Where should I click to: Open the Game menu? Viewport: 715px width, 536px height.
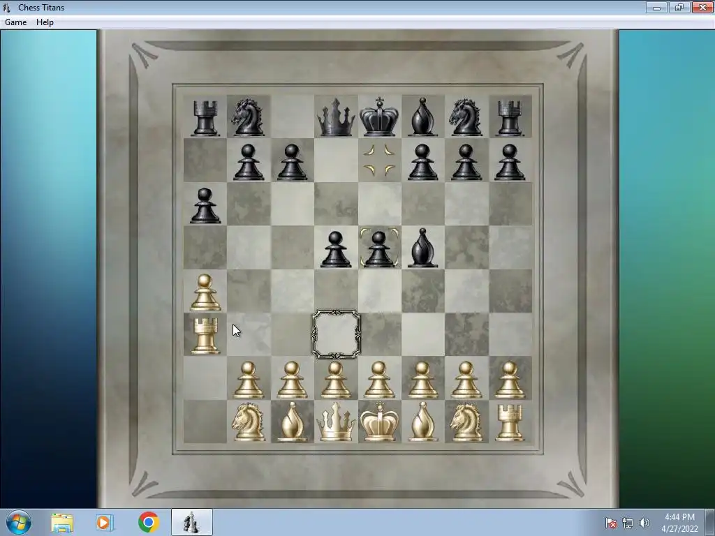pyautogui.click(x=15, y=22)
